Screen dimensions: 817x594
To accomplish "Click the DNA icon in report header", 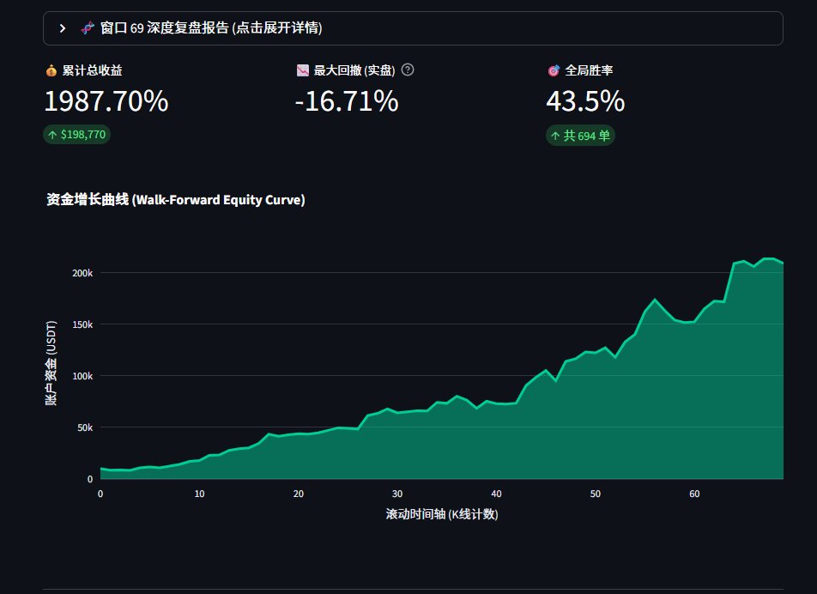I will (x=88, y=28).
